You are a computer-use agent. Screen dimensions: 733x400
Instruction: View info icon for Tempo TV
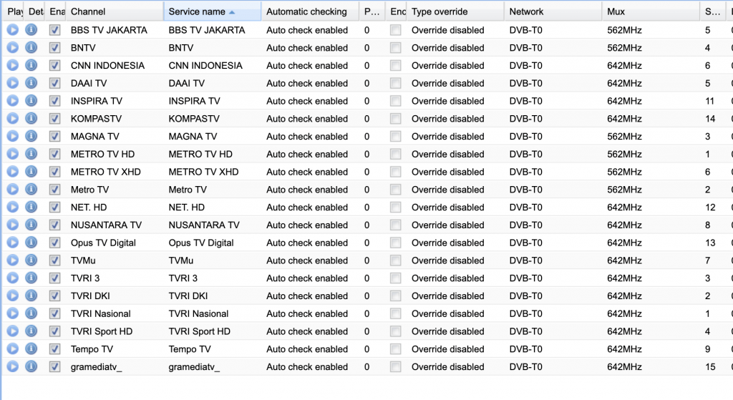31,349
